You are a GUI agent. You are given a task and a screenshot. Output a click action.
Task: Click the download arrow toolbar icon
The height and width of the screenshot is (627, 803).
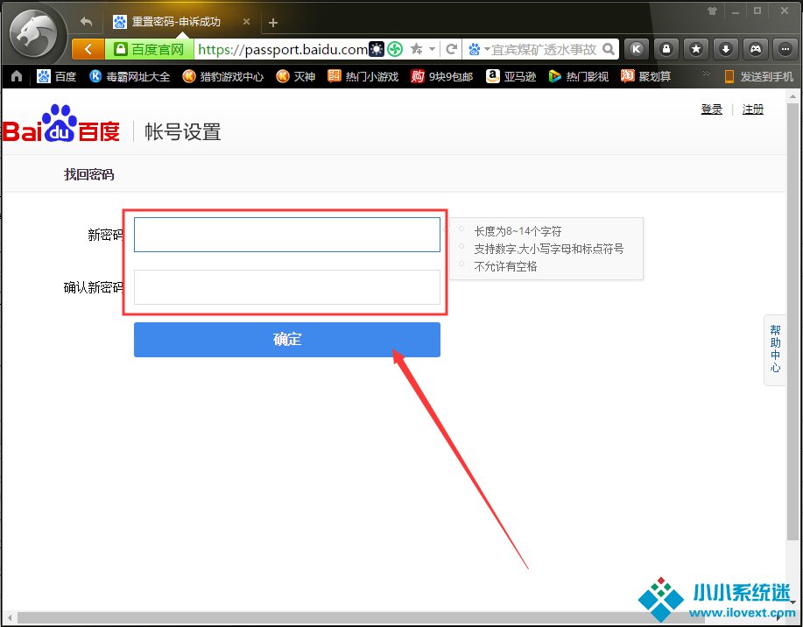coord(724,49)
